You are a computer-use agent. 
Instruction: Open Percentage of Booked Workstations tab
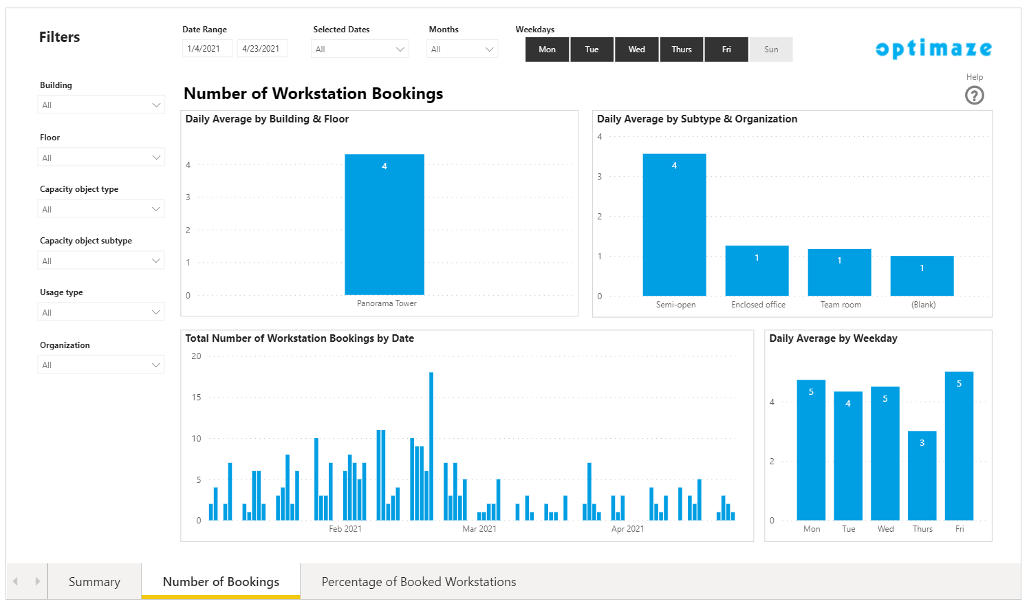(418, 582)
